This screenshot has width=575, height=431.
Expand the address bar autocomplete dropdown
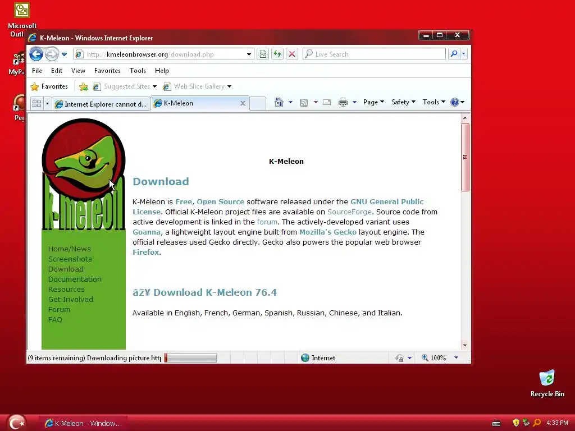[x=249, y=54]
